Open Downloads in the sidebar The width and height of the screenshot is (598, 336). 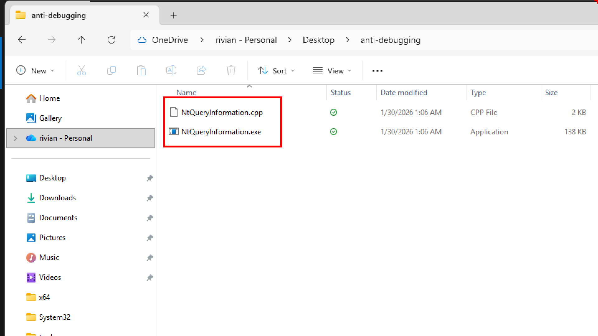(x=58, y=198)
